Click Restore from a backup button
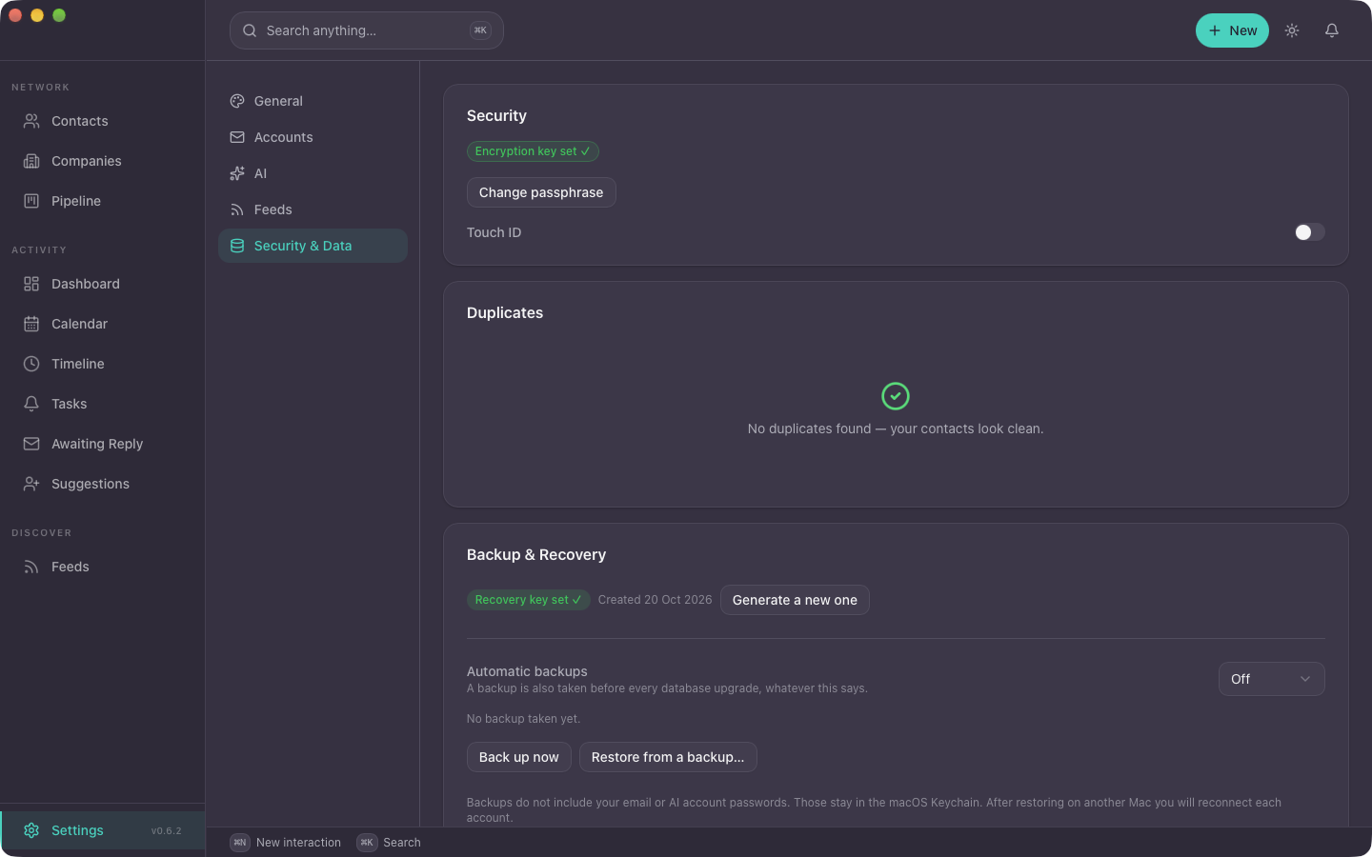 click(x=668, y=757)
